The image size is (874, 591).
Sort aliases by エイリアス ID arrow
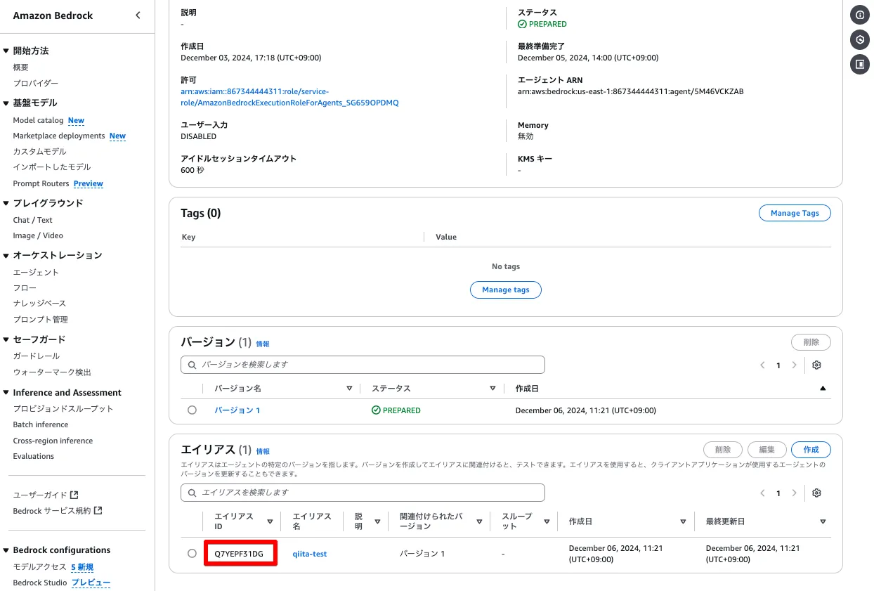coord(270,521)
